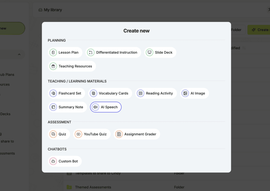Collapse the sidebar section chevron

19,54
